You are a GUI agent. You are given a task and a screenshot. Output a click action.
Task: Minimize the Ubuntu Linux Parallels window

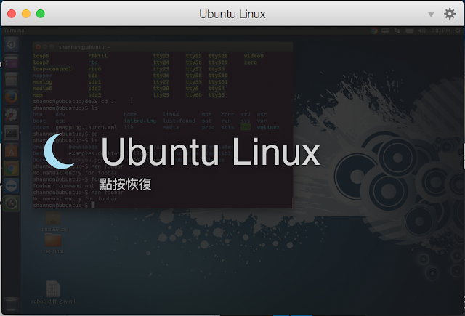[26, 14]
